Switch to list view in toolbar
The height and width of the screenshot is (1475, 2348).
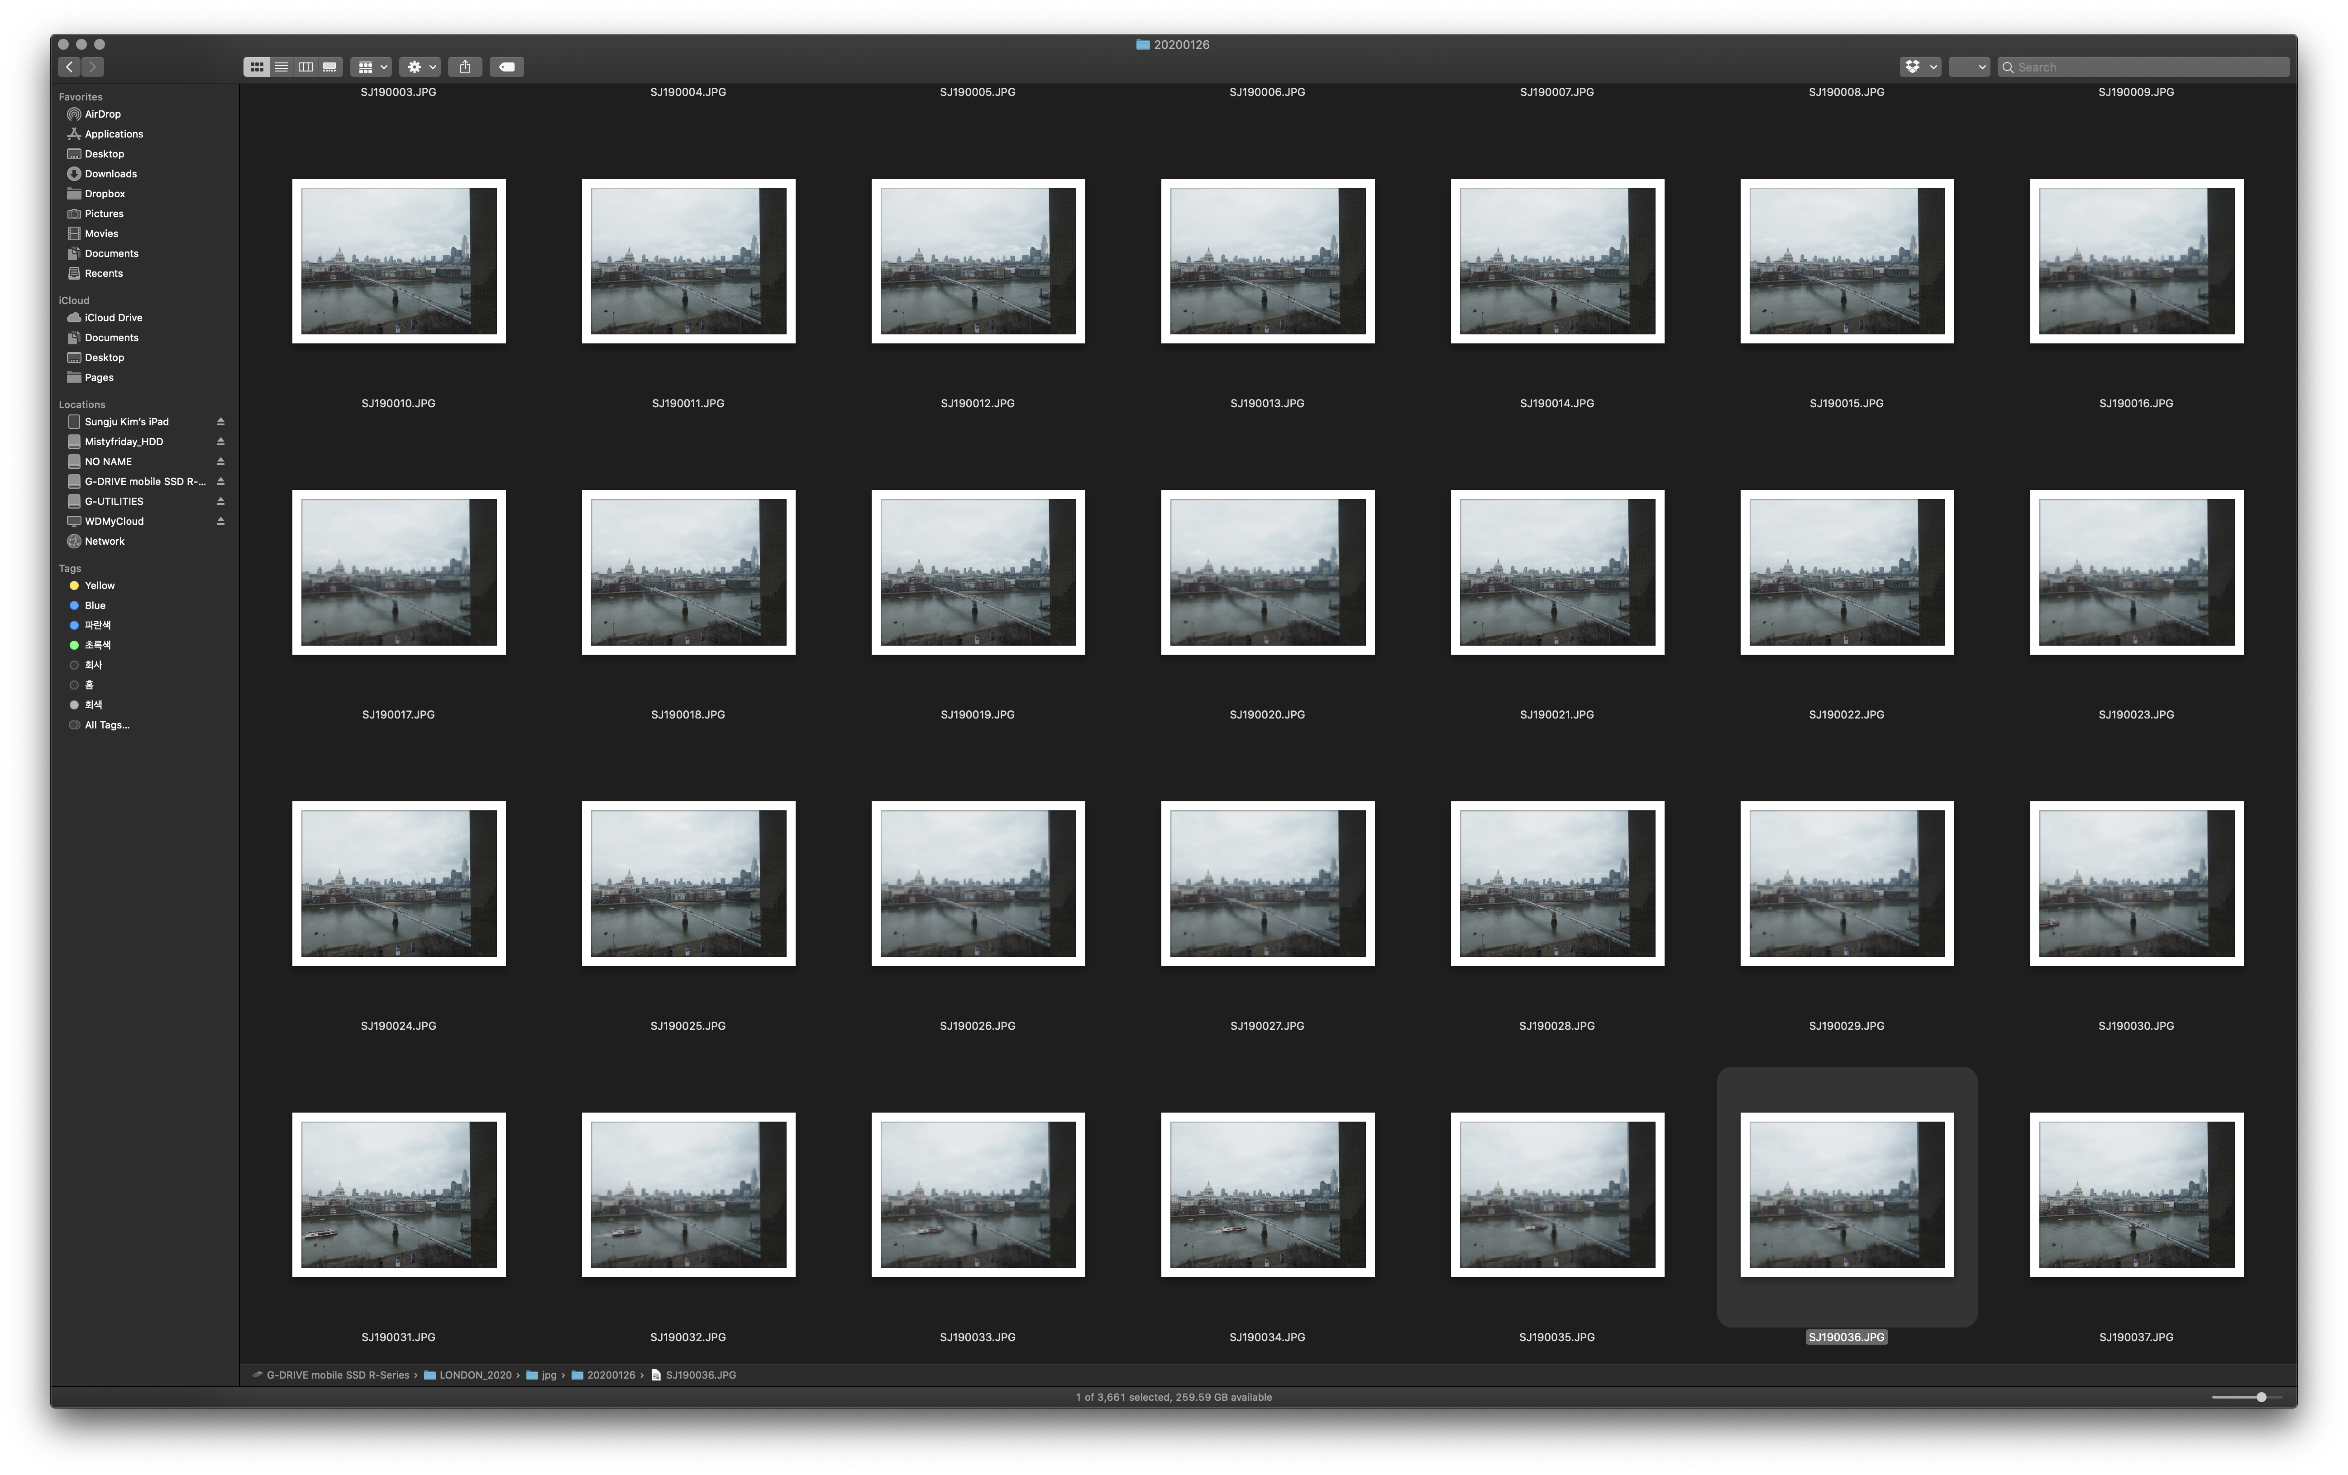(281, 67)
